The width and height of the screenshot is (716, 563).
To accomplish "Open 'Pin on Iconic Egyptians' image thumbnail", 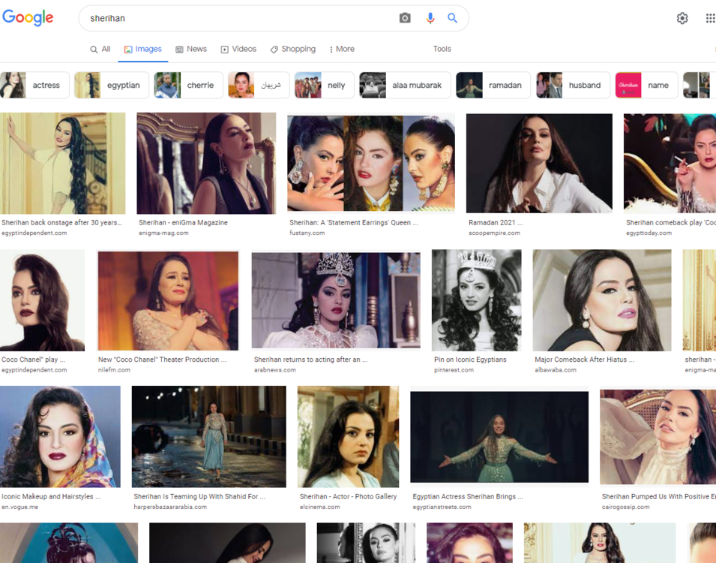I will pyautogui.click(x=476, y=300).
